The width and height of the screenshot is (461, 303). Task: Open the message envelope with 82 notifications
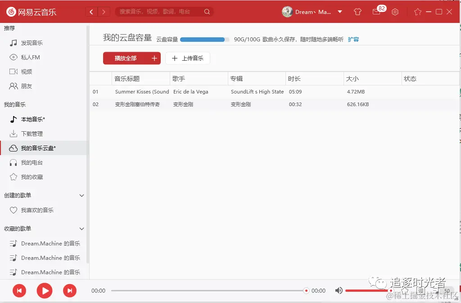377,12
